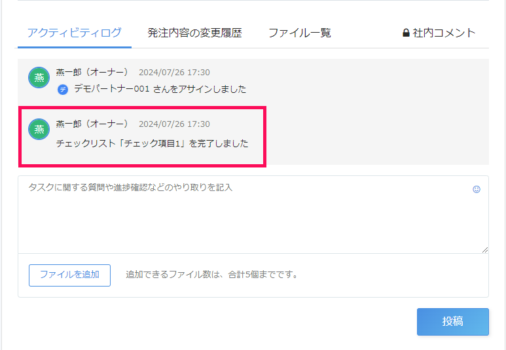Click the 燕 avatar on the assignment entry
Viewport: 506px width, 350px height.
coord(39,77)
